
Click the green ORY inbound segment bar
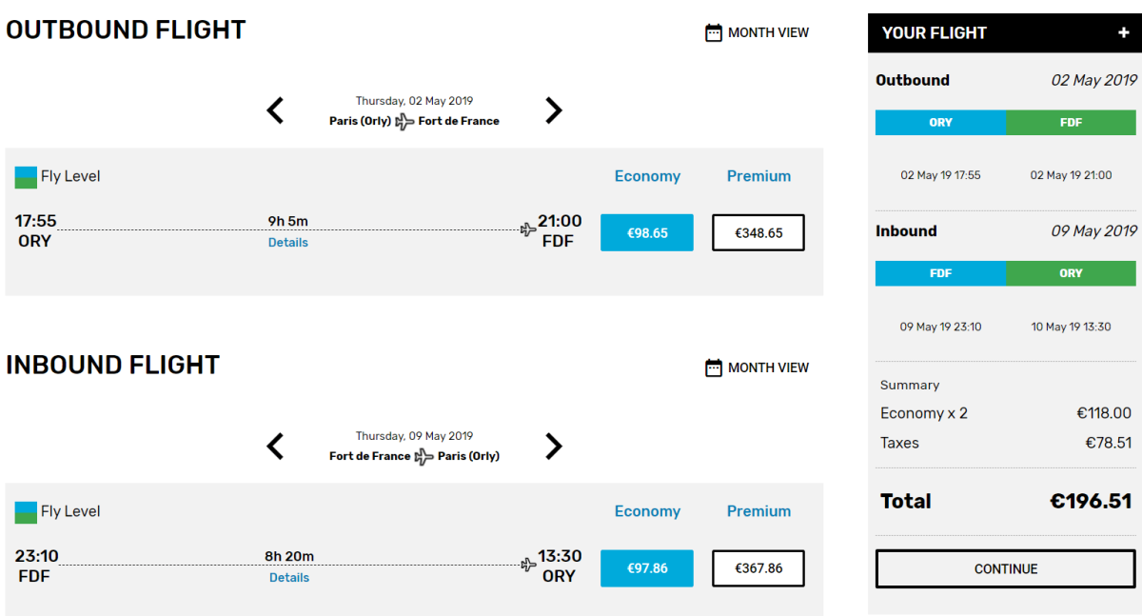(1071, 273)
